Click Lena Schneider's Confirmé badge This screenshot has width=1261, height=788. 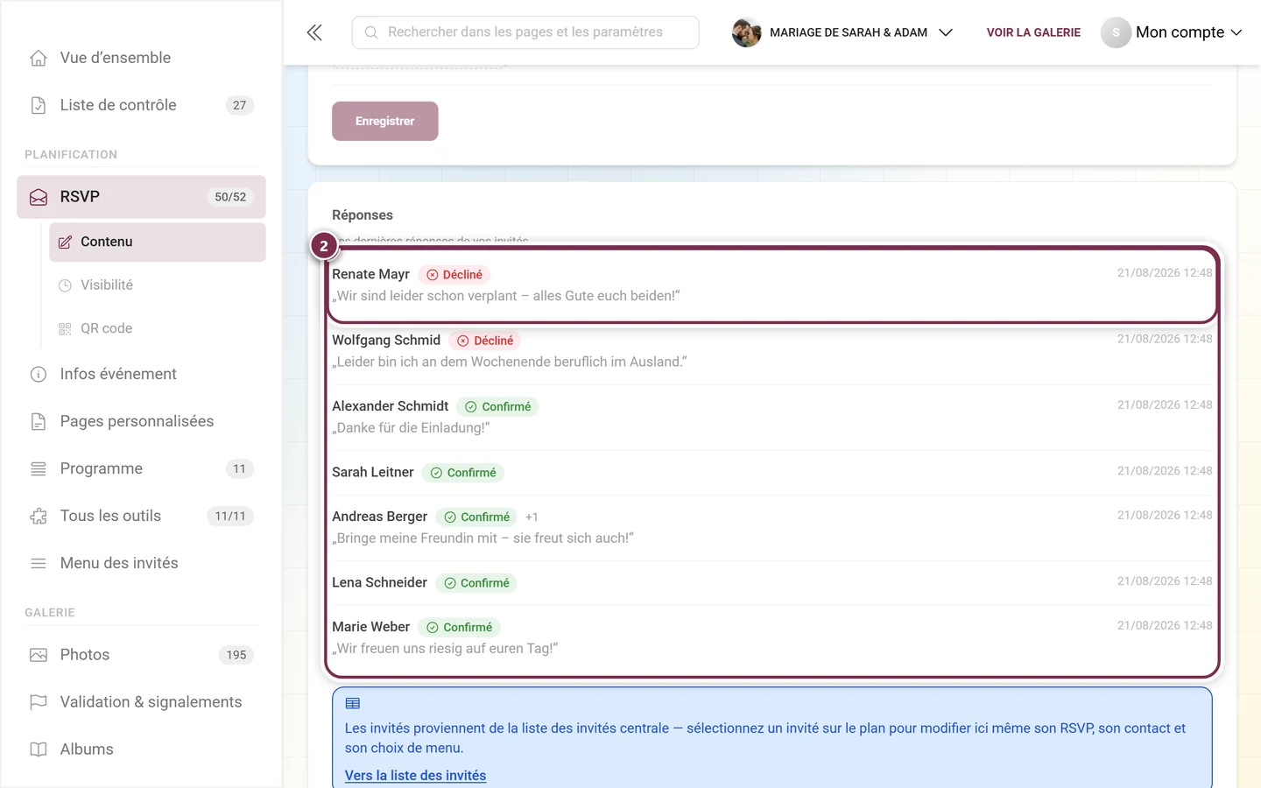pyautogui.click(x=476, y=583)
